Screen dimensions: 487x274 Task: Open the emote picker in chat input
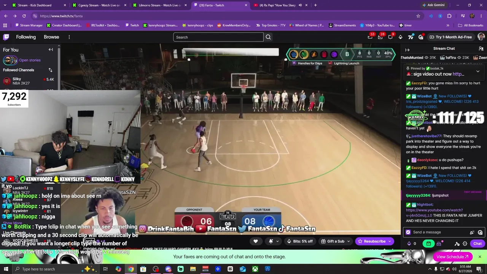point(480,232)
